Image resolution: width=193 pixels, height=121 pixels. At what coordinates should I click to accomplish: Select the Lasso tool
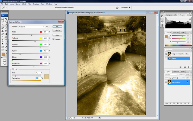pyautogui.click(x=2, y=22)
